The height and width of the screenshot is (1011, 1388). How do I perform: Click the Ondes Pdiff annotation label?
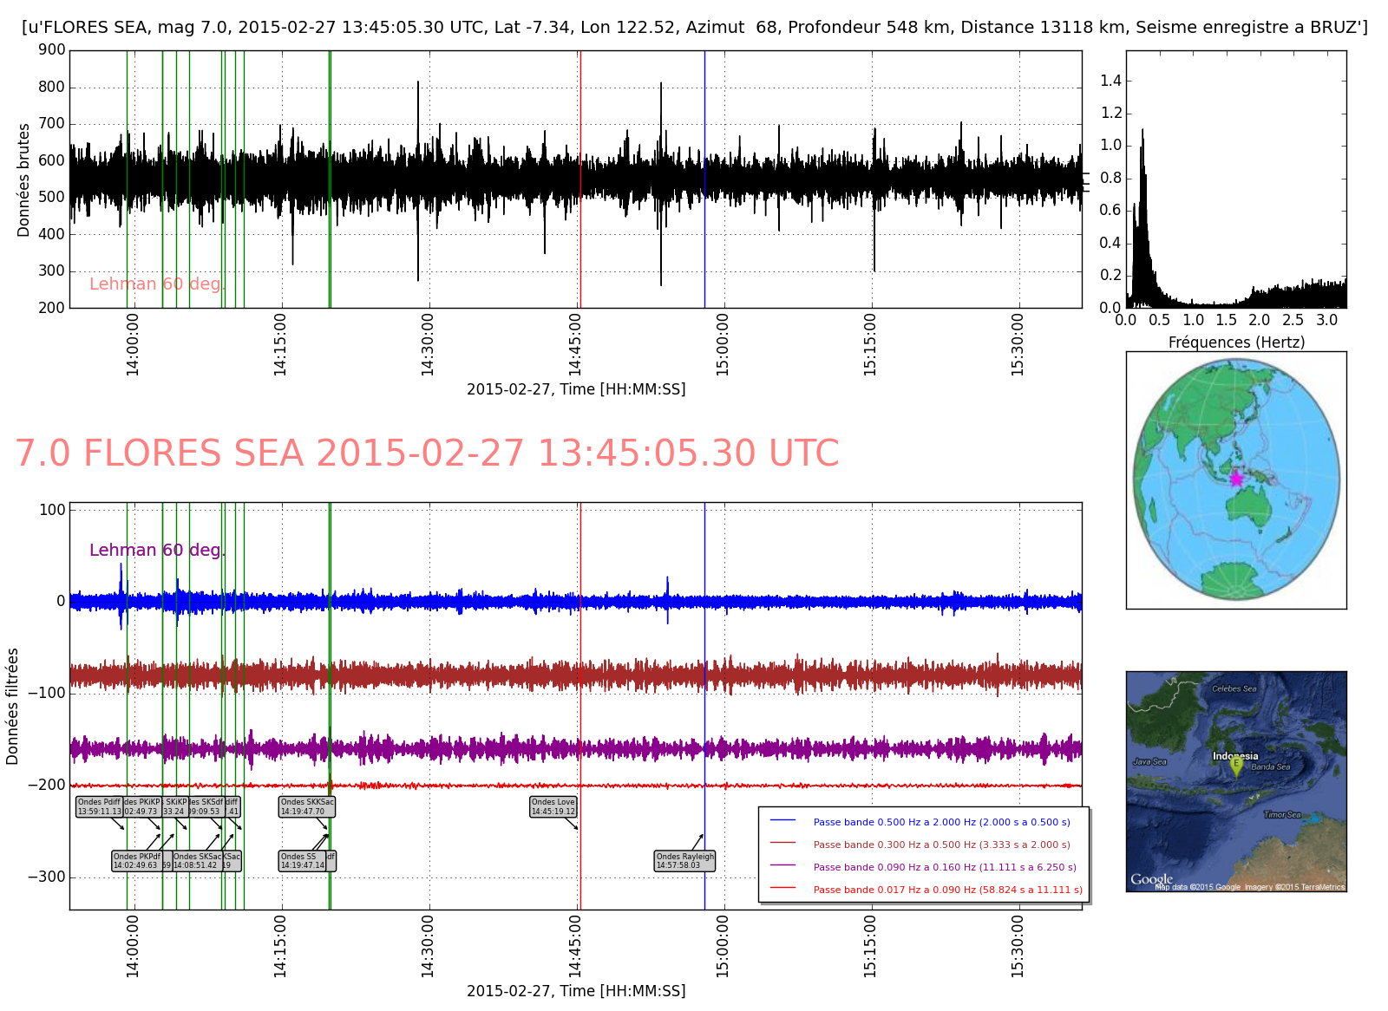pos(99,807)
